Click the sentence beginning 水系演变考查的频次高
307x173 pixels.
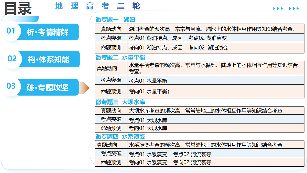(x=207, y=145)
